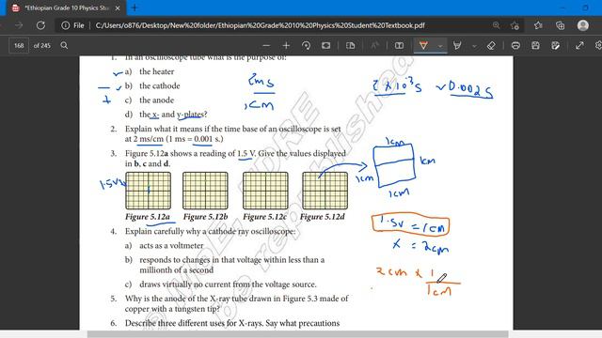602x338 pixels.
Task: Open the browser zoom indicator
Action: [x=496, y=25]
